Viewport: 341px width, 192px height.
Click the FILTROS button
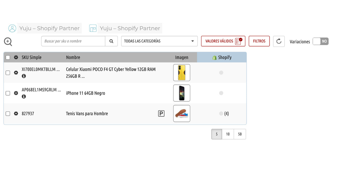click(259, 41)
